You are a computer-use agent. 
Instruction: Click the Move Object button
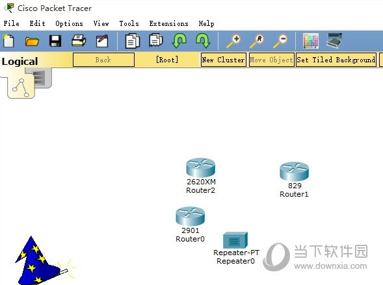pyautogui.click(x=271, y=60)
